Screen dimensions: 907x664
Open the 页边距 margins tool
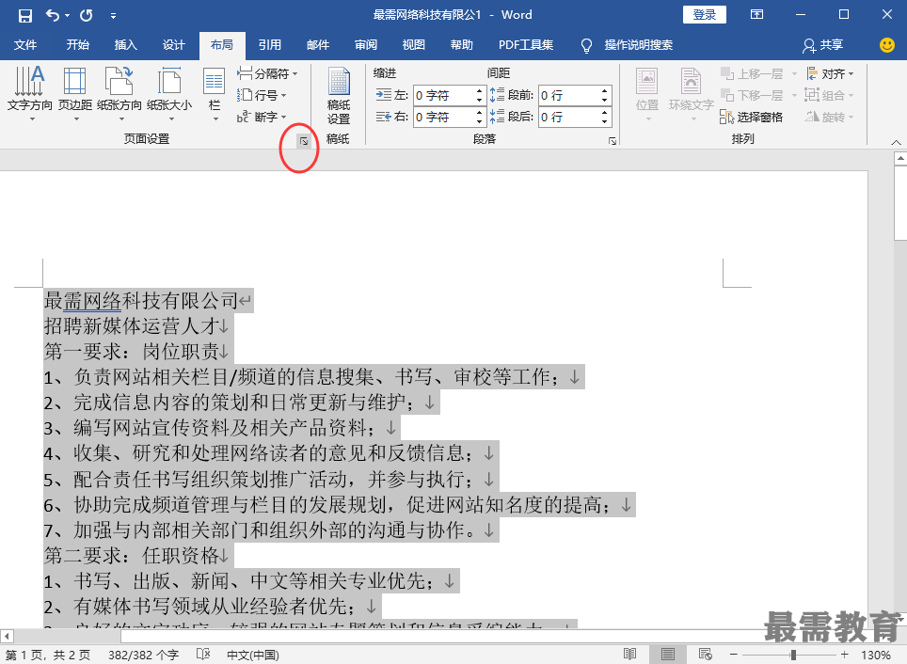click(x=75, y=92)
